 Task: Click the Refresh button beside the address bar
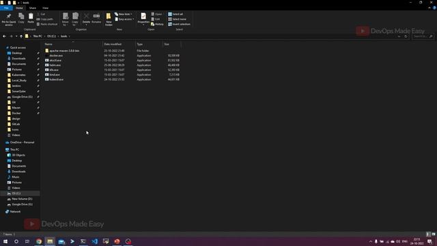pyautogui.click(x=406, y=36)
